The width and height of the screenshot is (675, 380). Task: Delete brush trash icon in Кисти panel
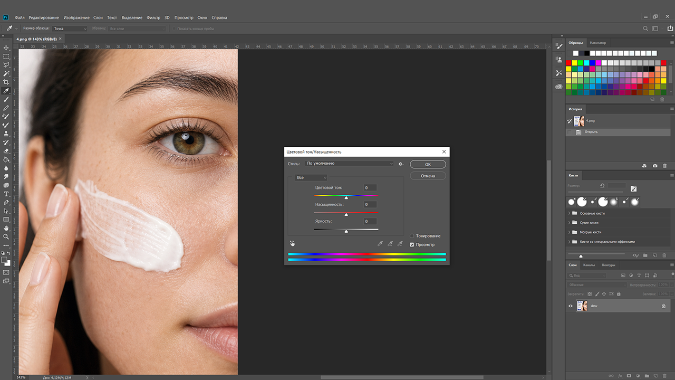pos(664,255)
